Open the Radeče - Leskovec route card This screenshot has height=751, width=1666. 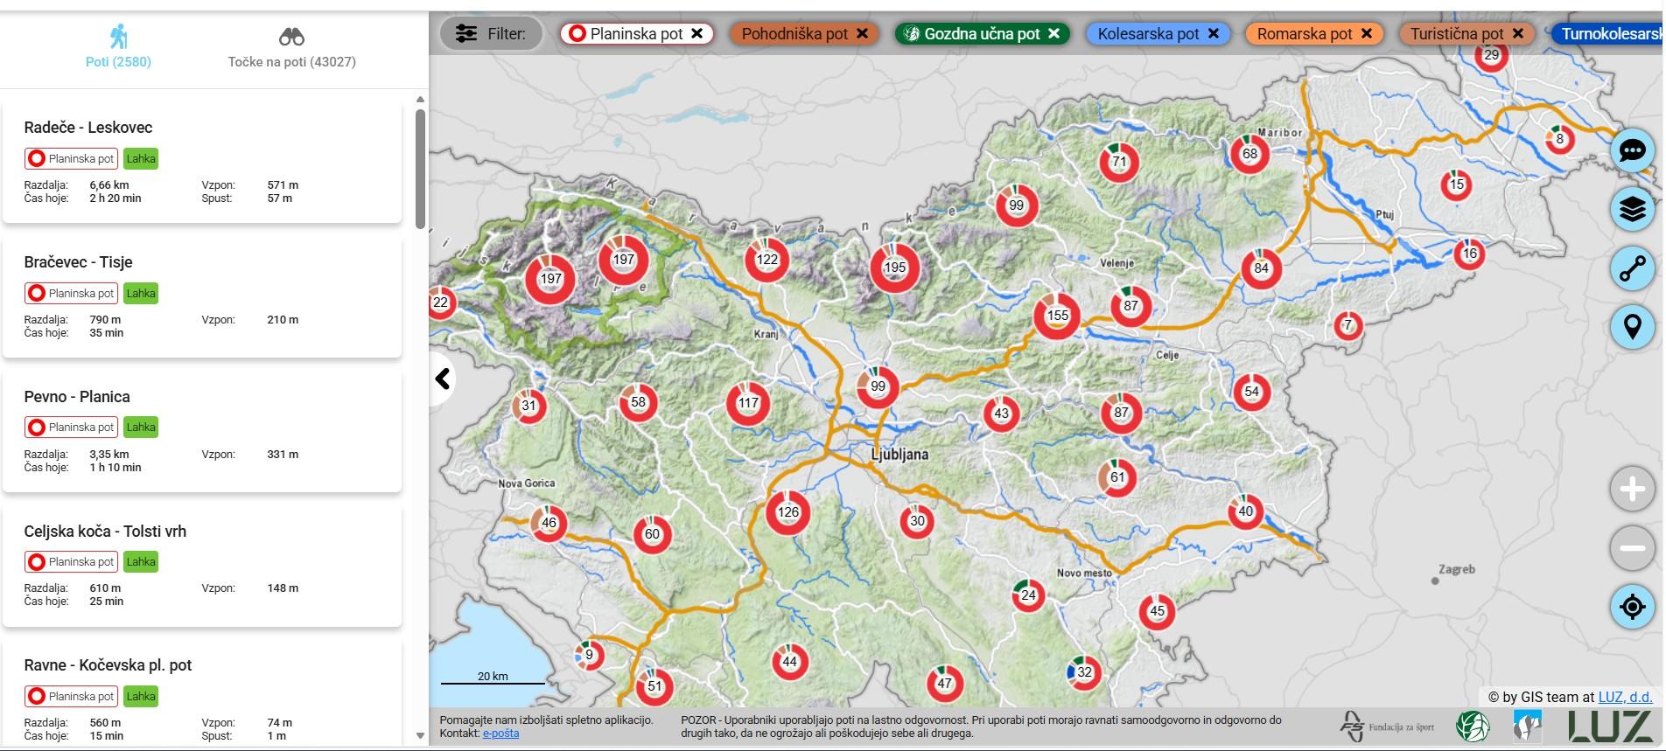202,162
